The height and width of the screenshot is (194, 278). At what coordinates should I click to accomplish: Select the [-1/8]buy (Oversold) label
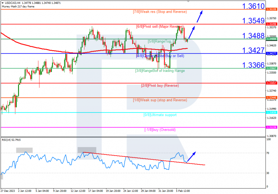click(160, 130)
